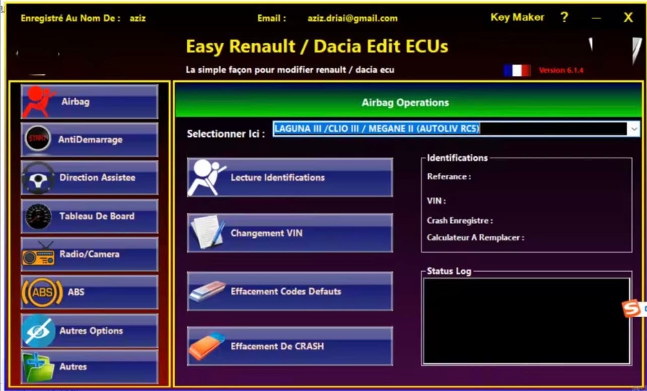Screen dimensions: 647x391
Task: Click the Status Log group title
Action: (x=449, y=271)
